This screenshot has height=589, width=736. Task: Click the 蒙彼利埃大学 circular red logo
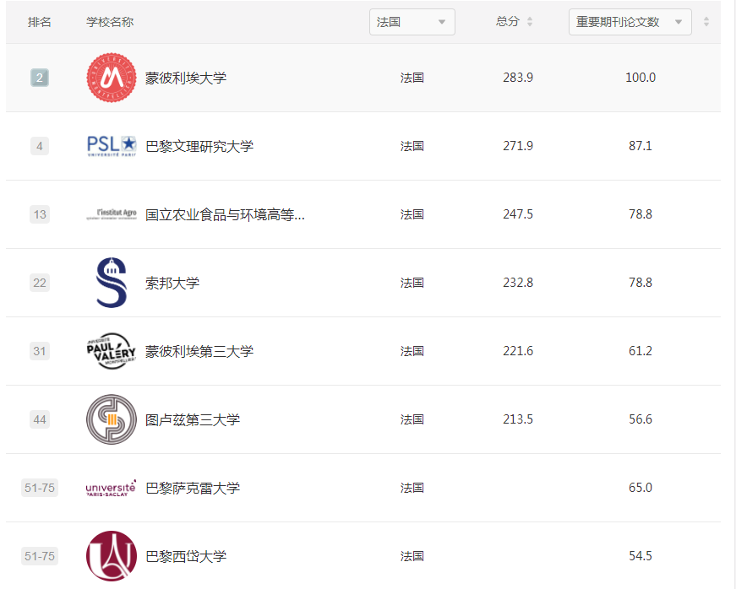pos(110,77)
